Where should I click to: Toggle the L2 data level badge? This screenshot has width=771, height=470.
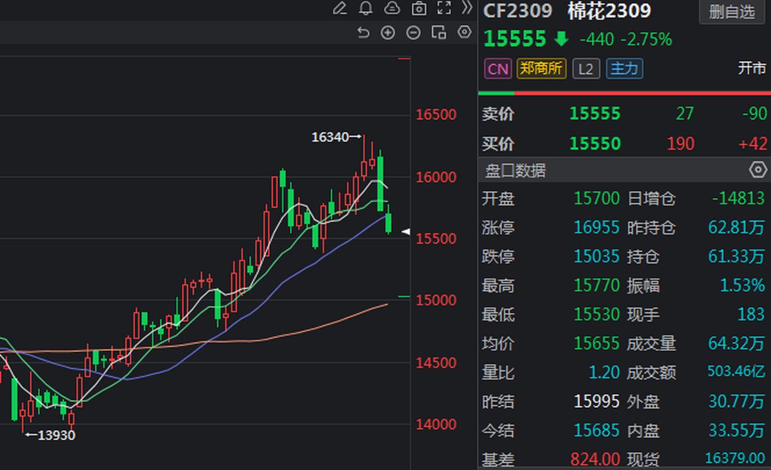coord(586,69)
